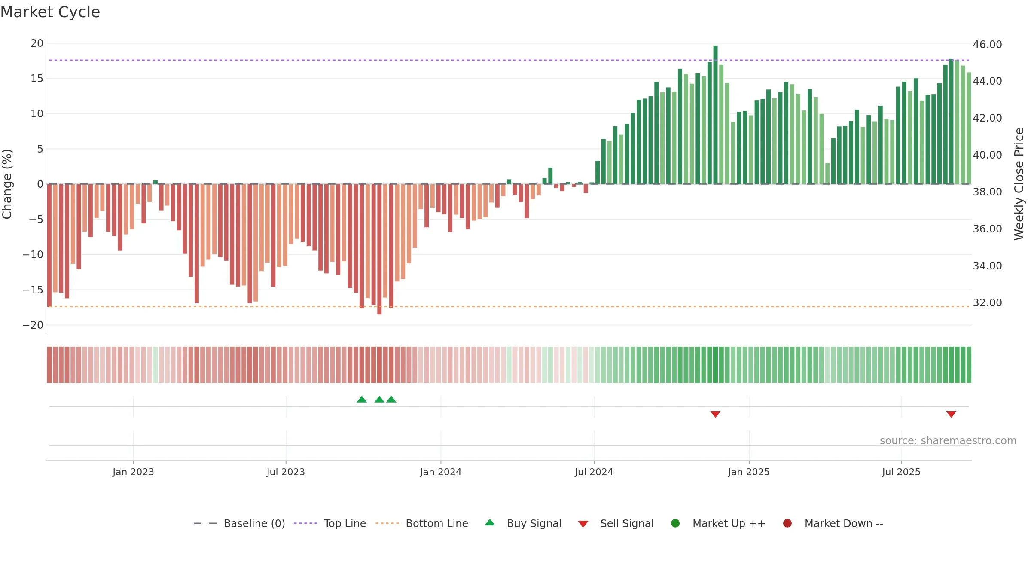Click the dark red Market Down circle icon
This screenshot has height=580, width=1031.
point(787,523)
